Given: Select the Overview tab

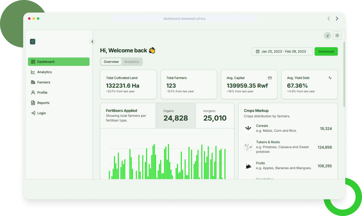Looking at the screenshot, I should click(111, 62).
